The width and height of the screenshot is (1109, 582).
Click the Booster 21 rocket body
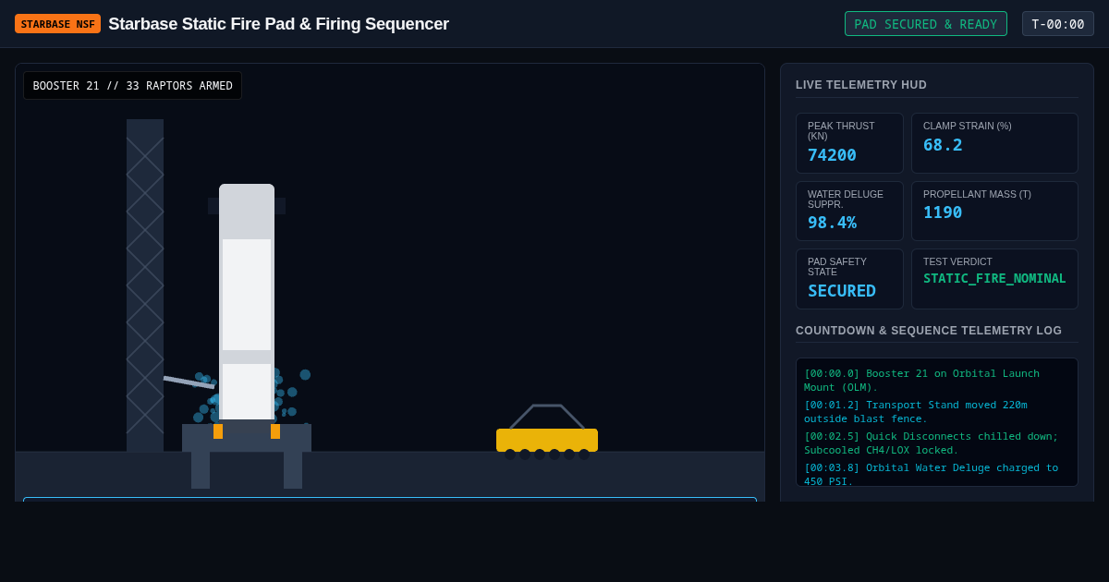point(247,302)
